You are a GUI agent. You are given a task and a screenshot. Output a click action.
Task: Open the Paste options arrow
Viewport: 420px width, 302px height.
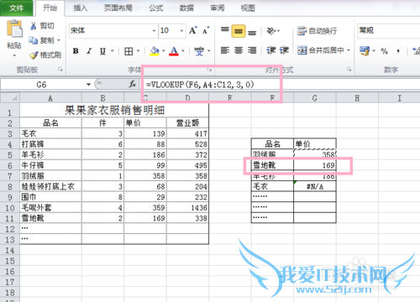coord(14,55)
